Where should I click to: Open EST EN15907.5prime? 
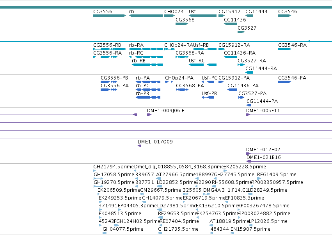click(x=232, y=233)
